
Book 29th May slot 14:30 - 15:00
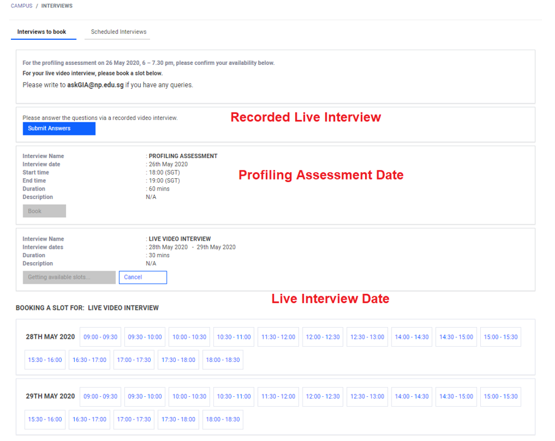[456, 396]
